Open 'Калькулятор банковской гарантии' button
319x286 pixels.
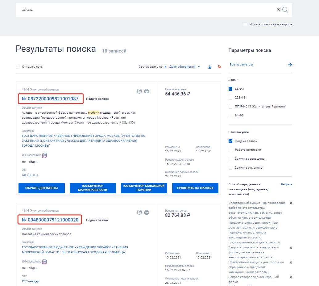coord(144,188)
